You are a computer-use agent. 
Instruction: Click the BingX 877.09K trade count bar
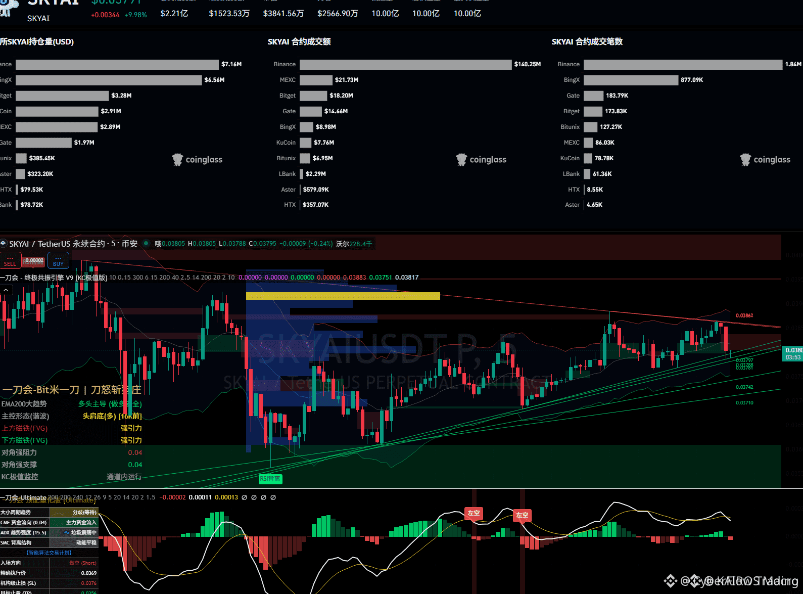[631, 80]
